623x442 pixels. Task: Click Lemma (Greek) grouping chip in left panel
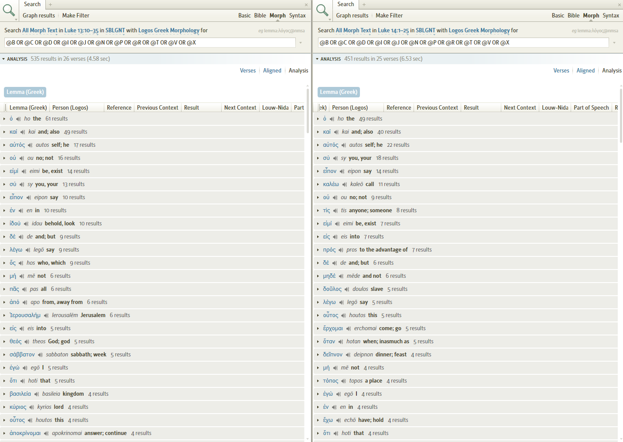click(x=25, y=92)
